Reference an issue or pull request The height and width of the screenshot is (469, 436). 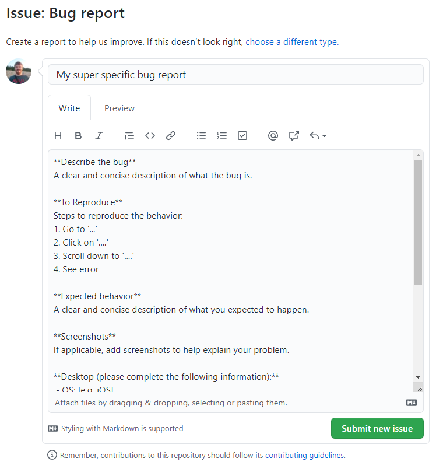[x=294, y=136]
